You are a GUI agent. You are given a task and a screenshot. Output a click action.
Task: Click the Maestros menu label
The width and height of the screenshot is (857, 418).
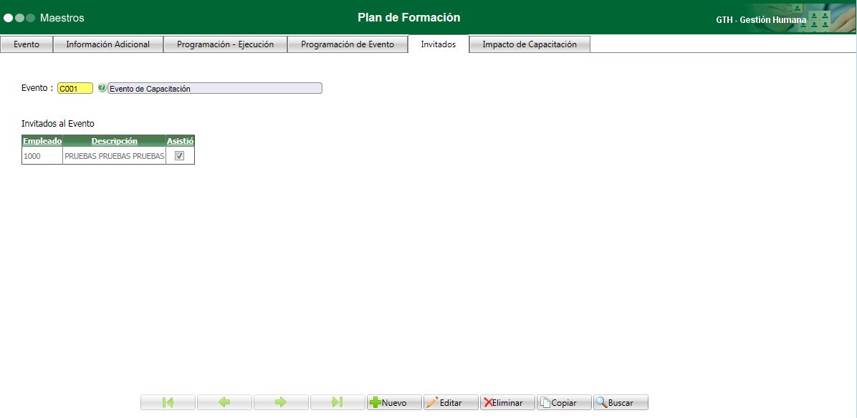pyautogui.click(x=62, y=18)
